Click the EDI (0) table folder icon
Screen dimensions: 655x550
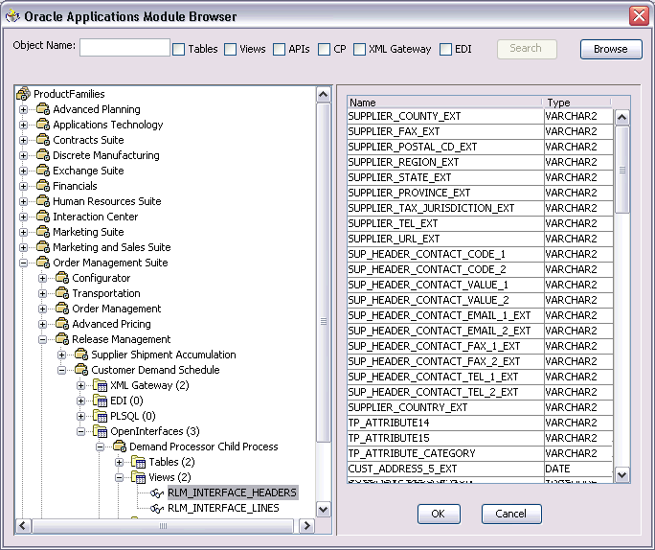pyautogui.click(x=101, y=401)
